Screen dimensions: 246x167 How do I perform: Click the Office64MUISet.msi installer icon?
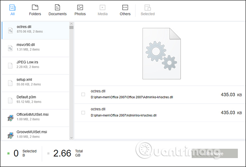[10, 117]
